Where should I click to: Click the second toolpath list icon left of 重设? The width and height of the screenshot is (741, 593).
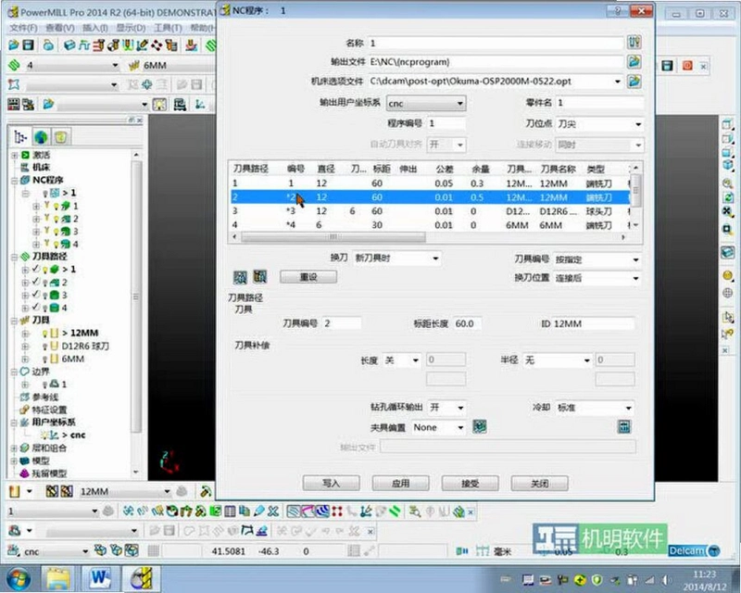point(260,277)
